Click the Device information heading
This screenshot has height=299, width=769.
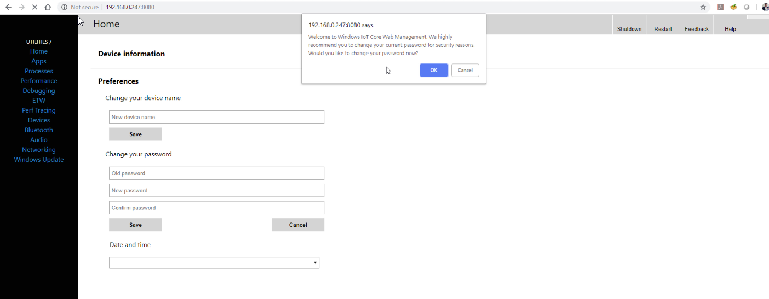tap(131, 54)
